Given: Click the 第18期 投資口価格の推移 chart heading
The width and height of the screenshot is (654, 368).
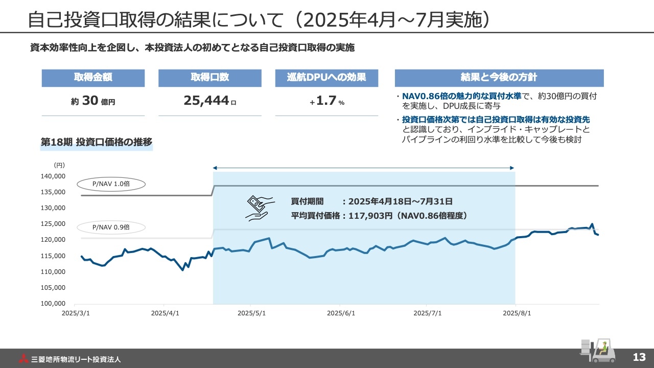Looking at the screenshot, I should coord(97,143).
